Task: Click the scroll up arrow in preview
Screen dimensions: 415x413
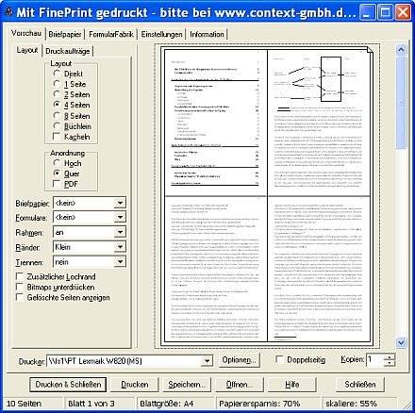Action: 401,49
